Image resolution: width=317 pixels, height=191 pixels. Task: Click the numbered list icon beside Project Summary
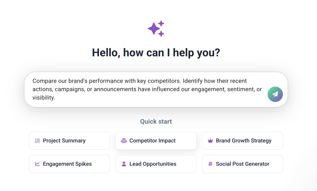coord(38,141)
